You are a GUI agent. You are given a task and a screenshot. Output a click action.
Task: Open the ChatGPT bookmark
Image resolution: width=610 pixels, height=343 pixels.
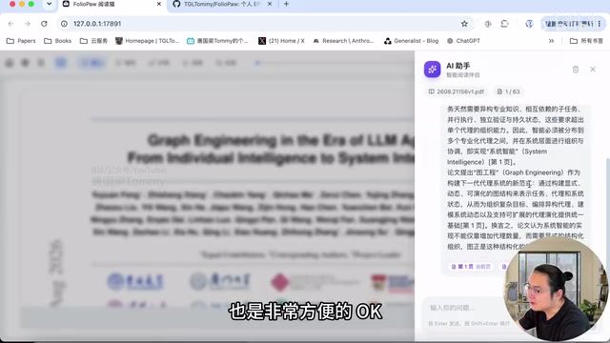[463, 41]
